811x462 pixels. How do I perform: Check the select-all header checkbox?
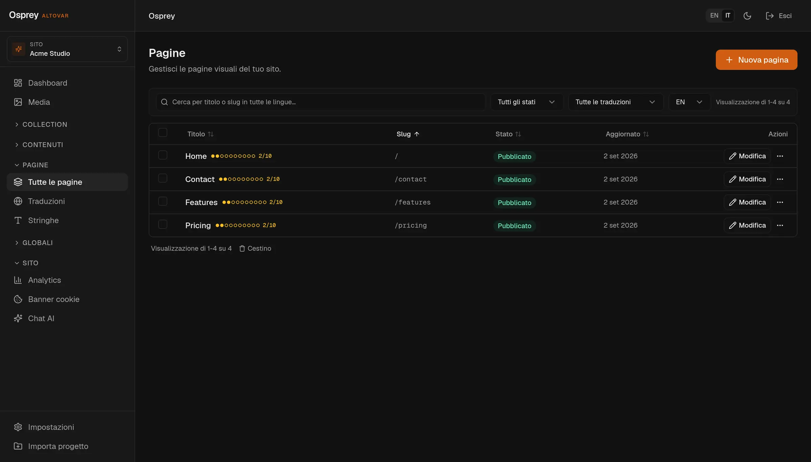(163, 132)
